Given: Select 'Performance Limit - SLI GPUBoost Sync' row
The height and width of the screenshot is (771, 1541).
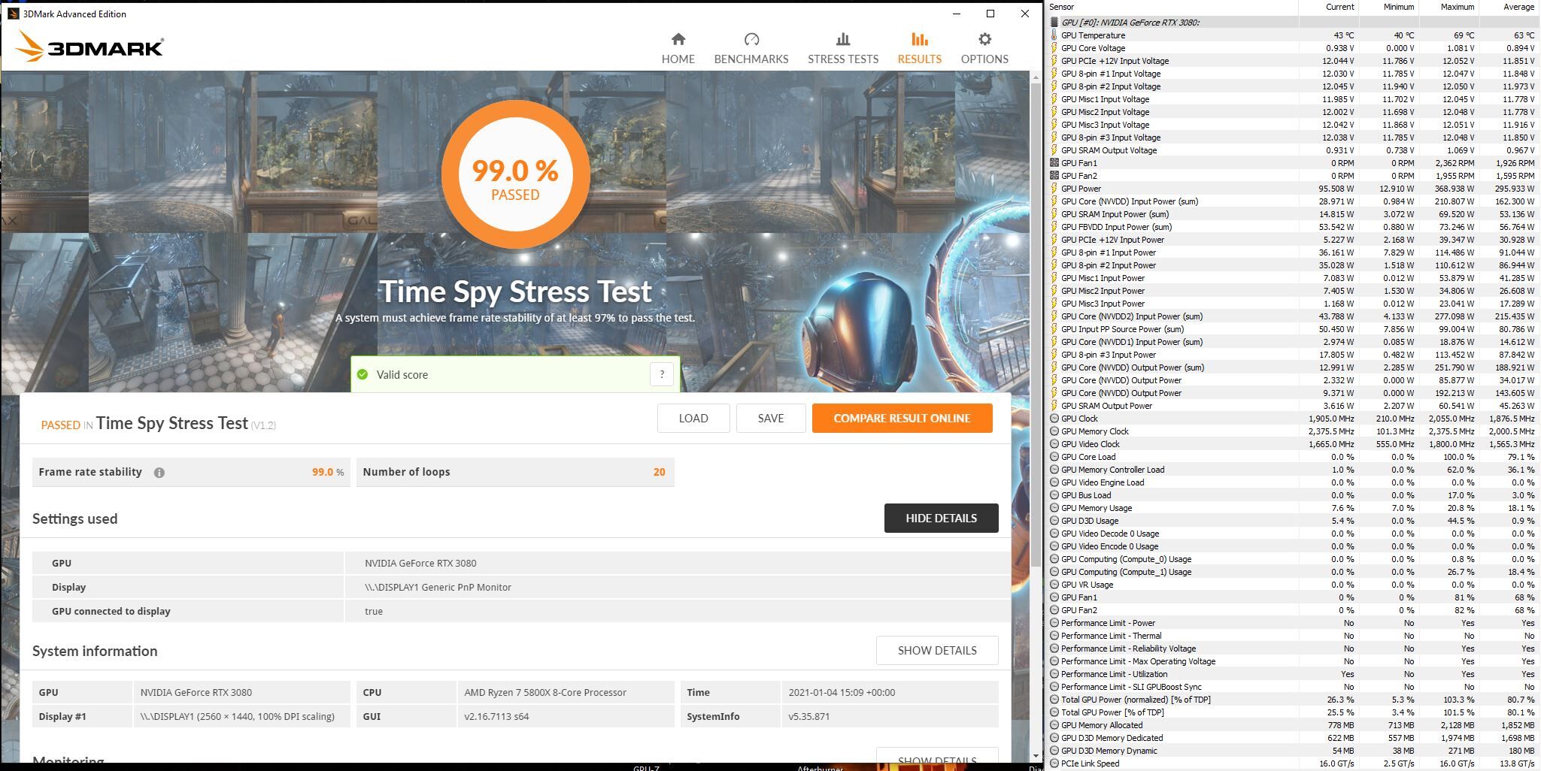Looking at the screenshot, I should tap(1294, 687).
